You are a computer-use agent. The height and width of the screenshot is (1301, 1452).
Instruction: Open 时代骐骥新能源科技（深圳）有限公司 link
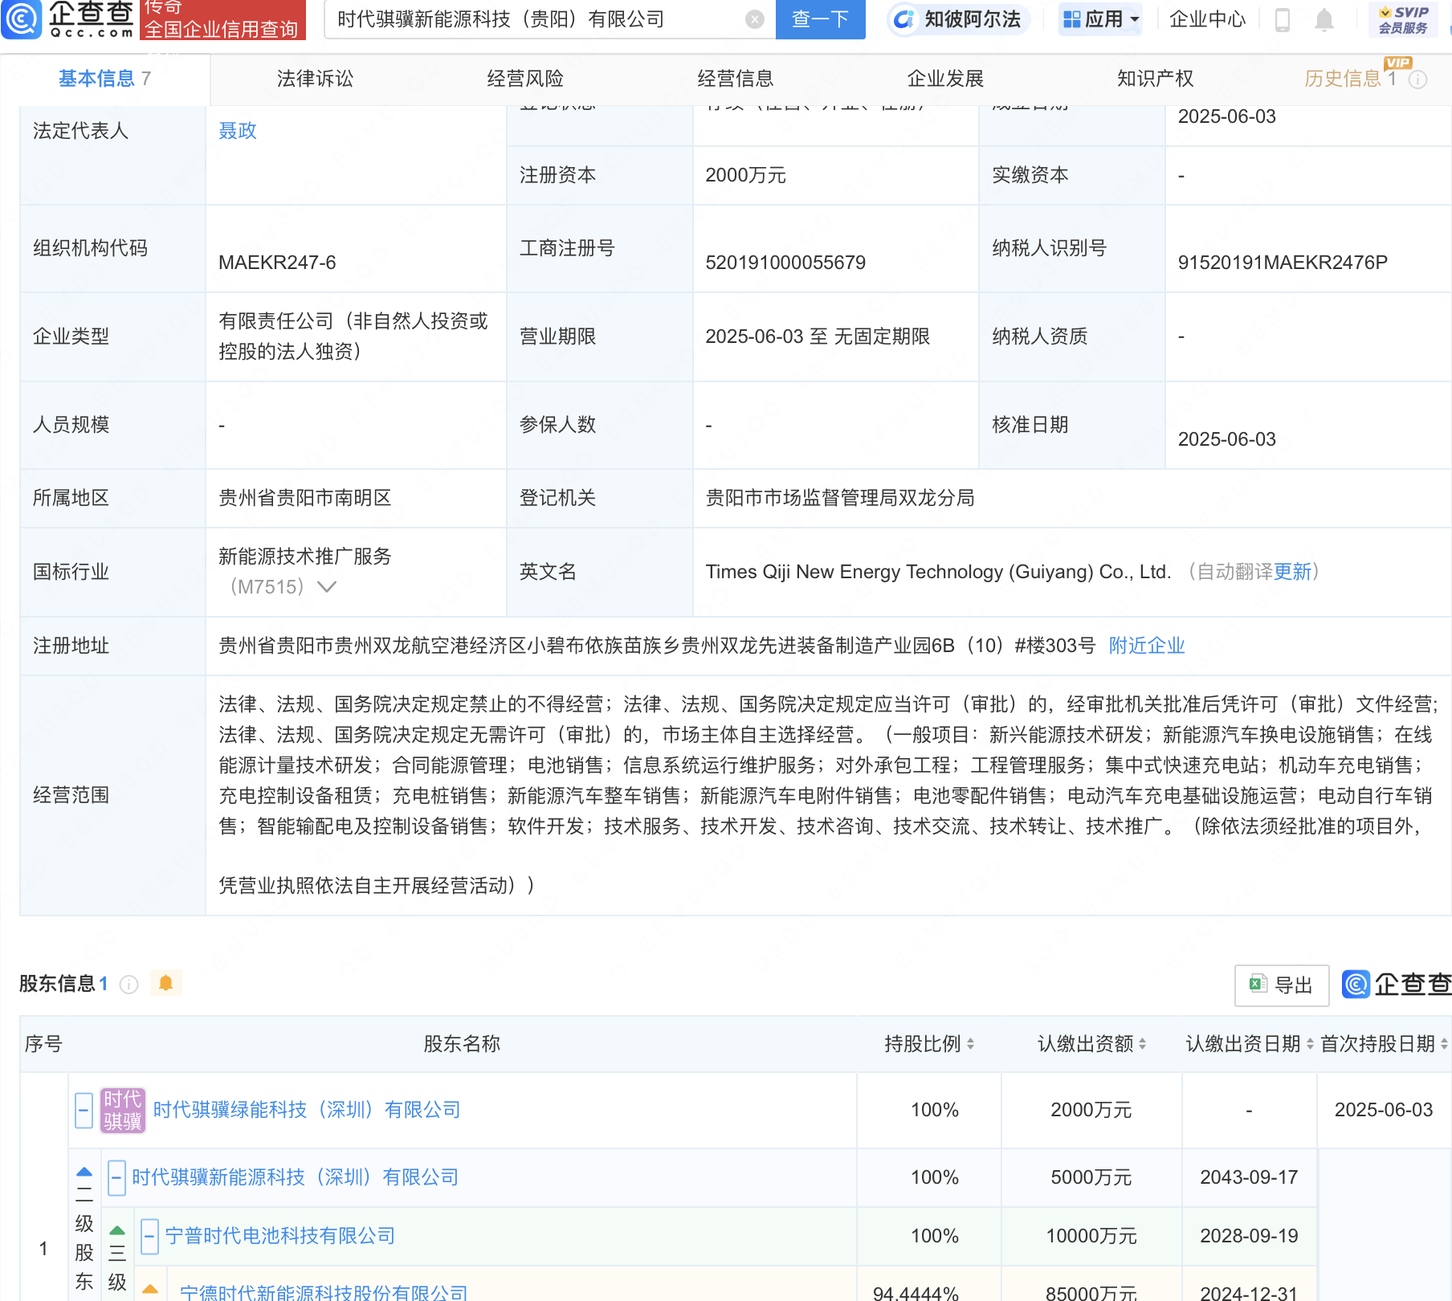296,1177
